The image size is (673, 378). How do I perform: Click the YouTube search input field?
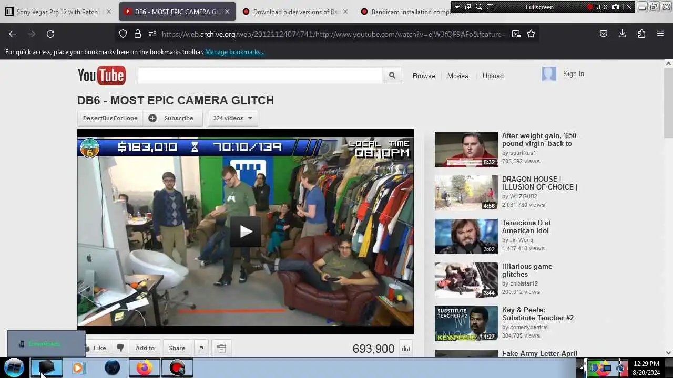(260, 75)
